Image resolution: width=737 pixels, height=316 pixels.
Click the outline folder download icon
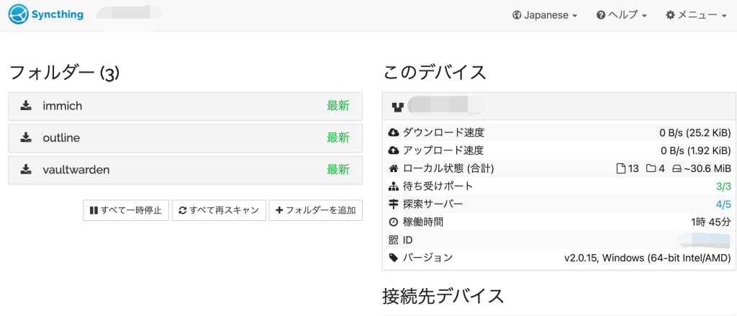[26, 137]
